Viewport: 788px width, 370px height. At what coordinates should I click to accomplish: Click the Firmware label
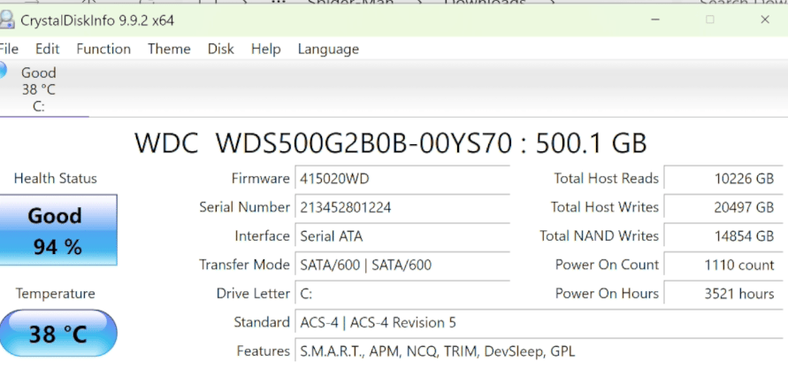coord(260,178)
